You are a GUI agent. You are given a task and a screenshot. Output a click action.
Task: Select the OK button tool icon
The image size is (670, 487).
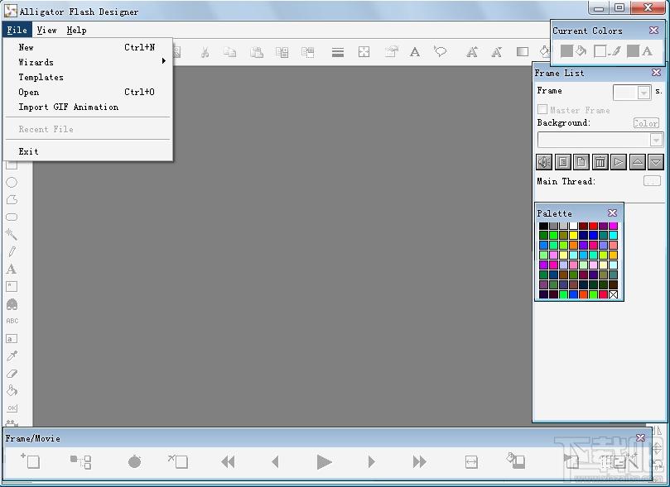pos(12,408)
